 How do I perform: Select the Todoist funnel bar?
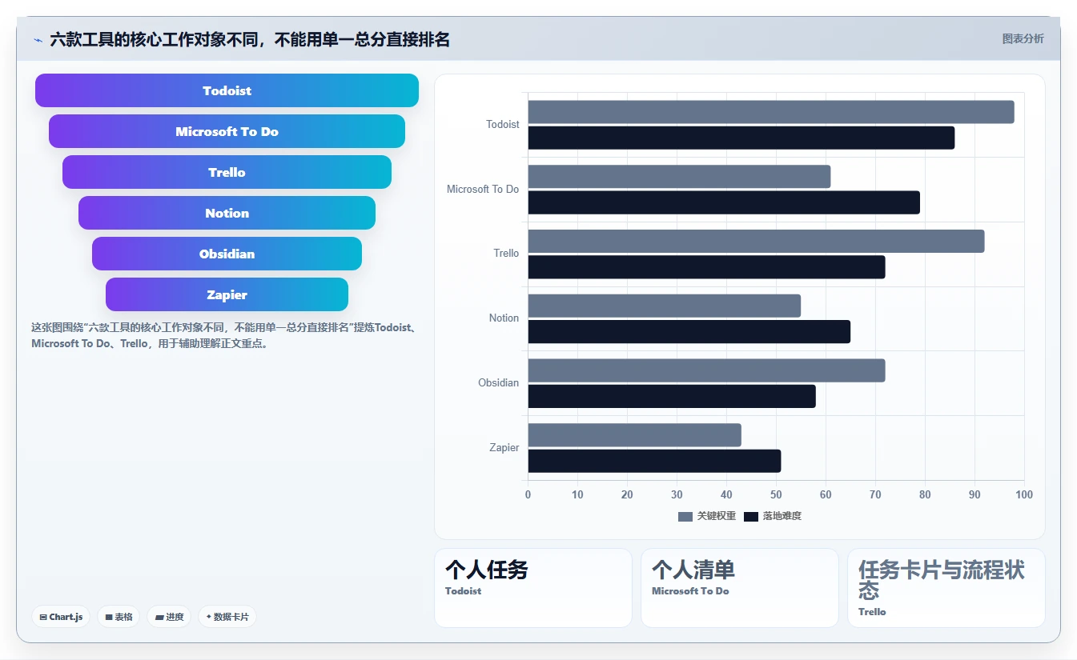point(227,90)
